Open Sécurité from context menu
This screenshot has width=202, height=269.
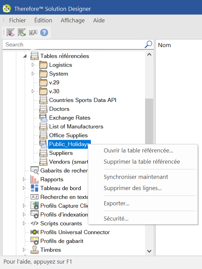coord(143,219)
